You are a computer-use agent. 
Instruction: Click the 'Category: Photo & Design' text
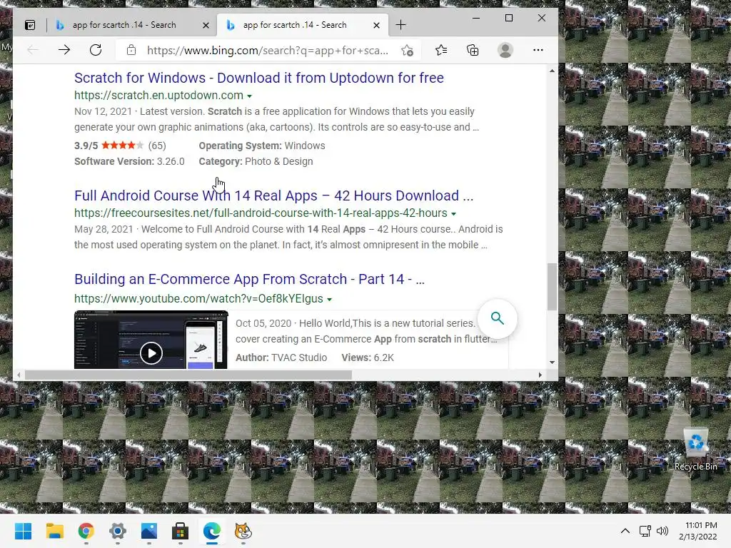[256, 161]
